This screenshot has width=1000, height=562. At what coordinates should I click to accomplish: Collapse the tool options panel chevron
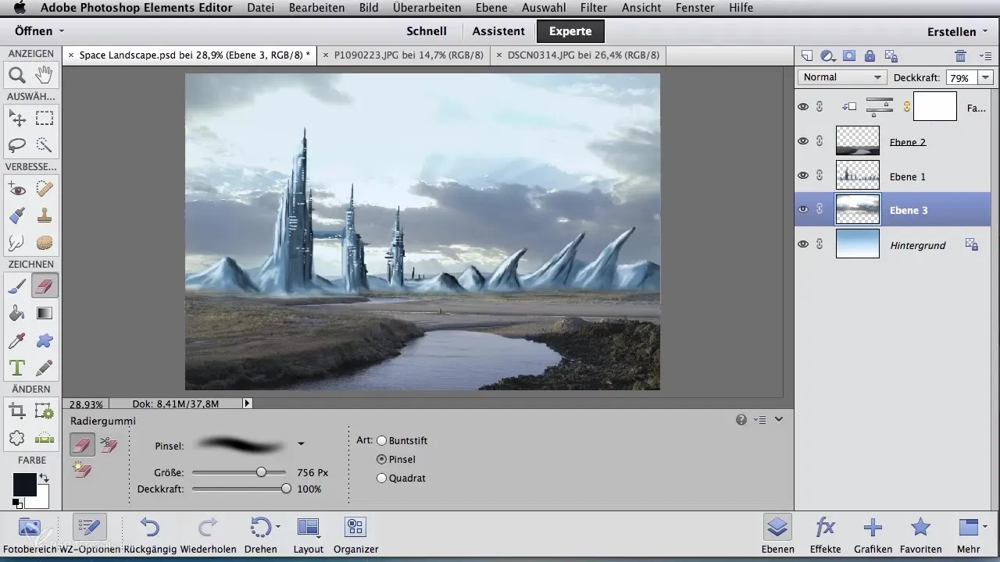click(x=778, y=420)
